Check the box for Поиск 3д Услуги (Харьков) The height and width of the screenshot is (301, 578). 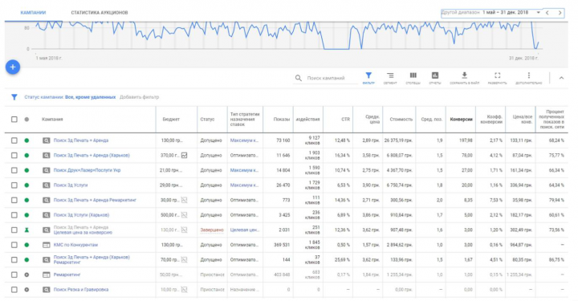pos(14,215)
